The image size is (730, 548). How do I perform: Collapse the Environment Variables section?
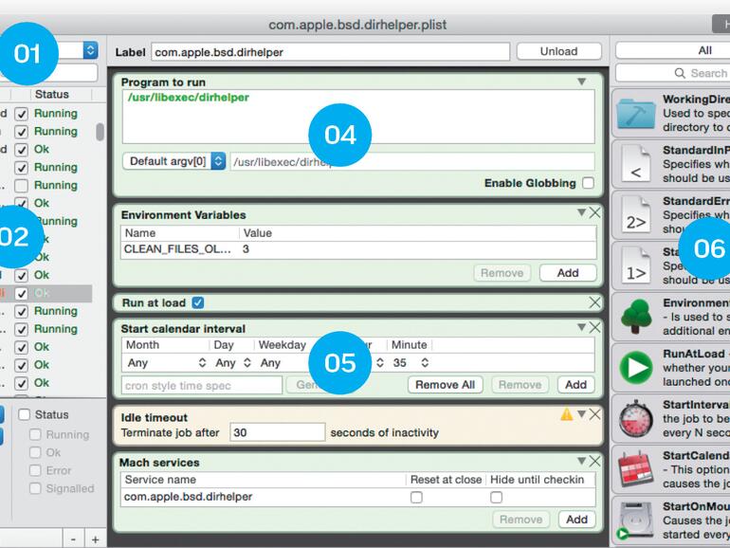point(581,212)
